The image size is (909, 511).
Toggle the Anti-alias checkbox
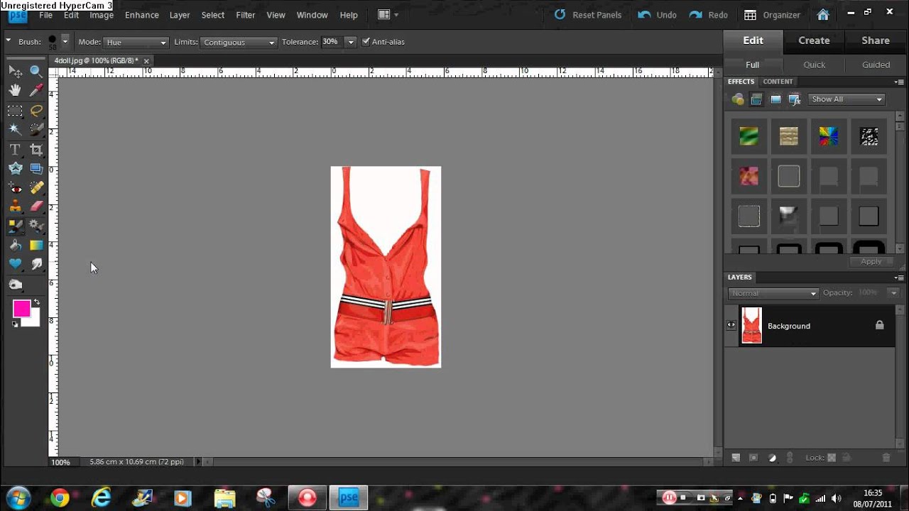pyautogui.click(x=366, y=42)
